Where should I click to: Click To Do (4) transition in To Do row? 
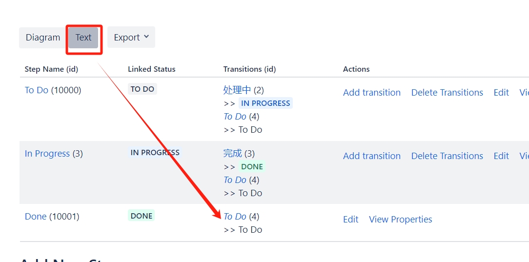click(235, 117)
